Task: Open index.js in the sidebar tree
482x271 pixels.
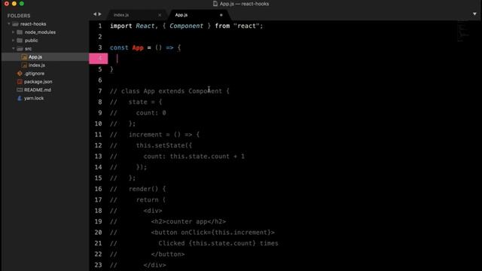Action: click(x=37, y=65)
